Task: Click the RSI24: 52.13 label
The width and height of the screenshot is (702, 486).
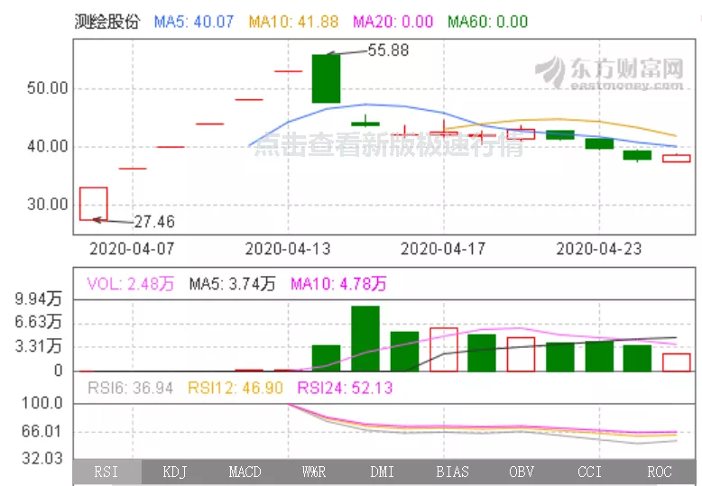Action: pyautogui.click(x=346, y=388)
